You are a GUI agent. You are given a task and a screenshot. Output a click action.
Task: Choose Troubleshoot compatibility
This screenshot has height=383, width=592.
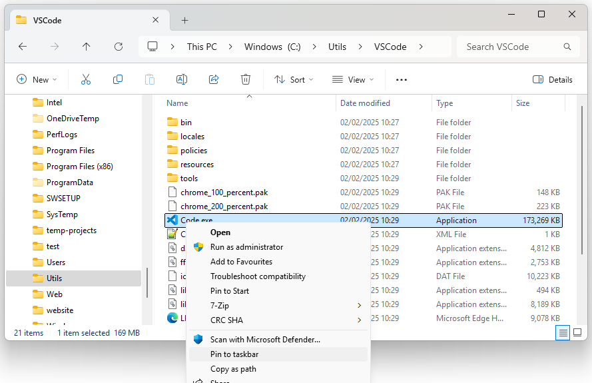tap(278, 276)
